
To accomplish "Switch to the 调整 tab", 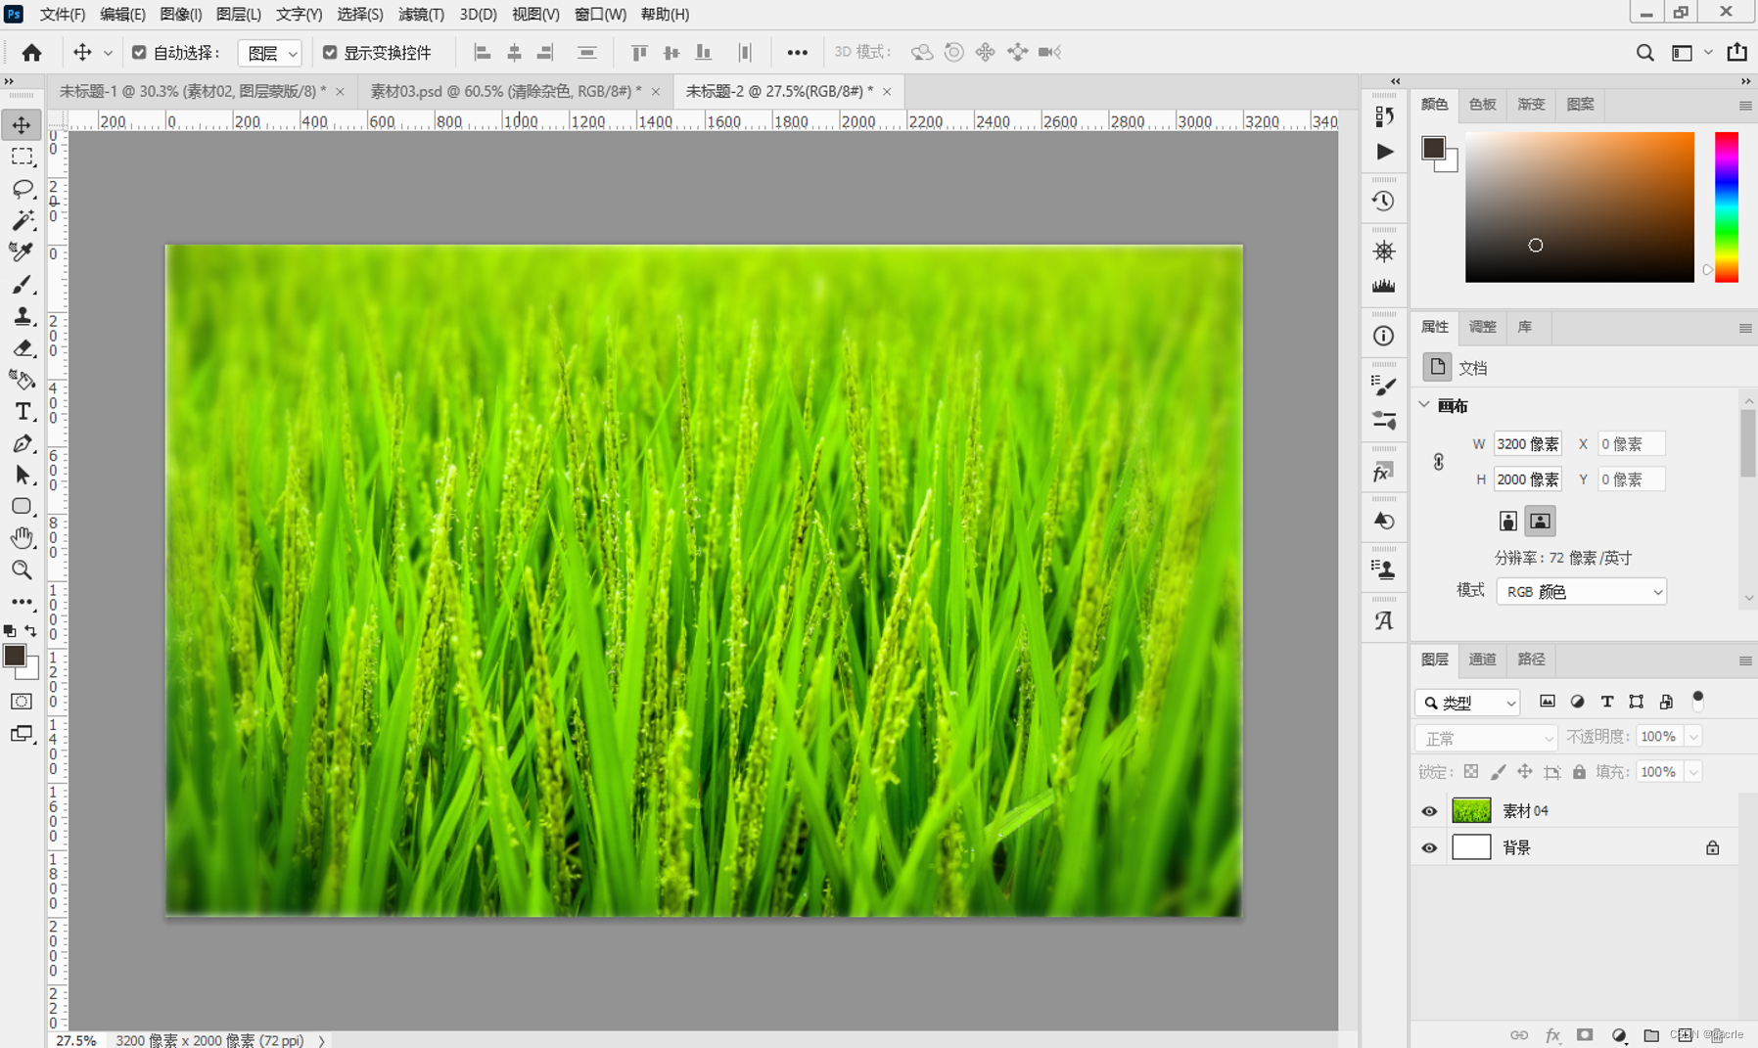I will pyautogui.click(x=1482, y=327).
